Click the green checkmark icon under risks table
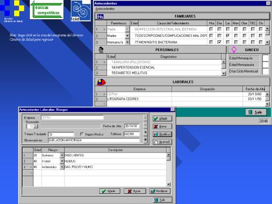The image size is (272, 204). (x=104, y=192)
